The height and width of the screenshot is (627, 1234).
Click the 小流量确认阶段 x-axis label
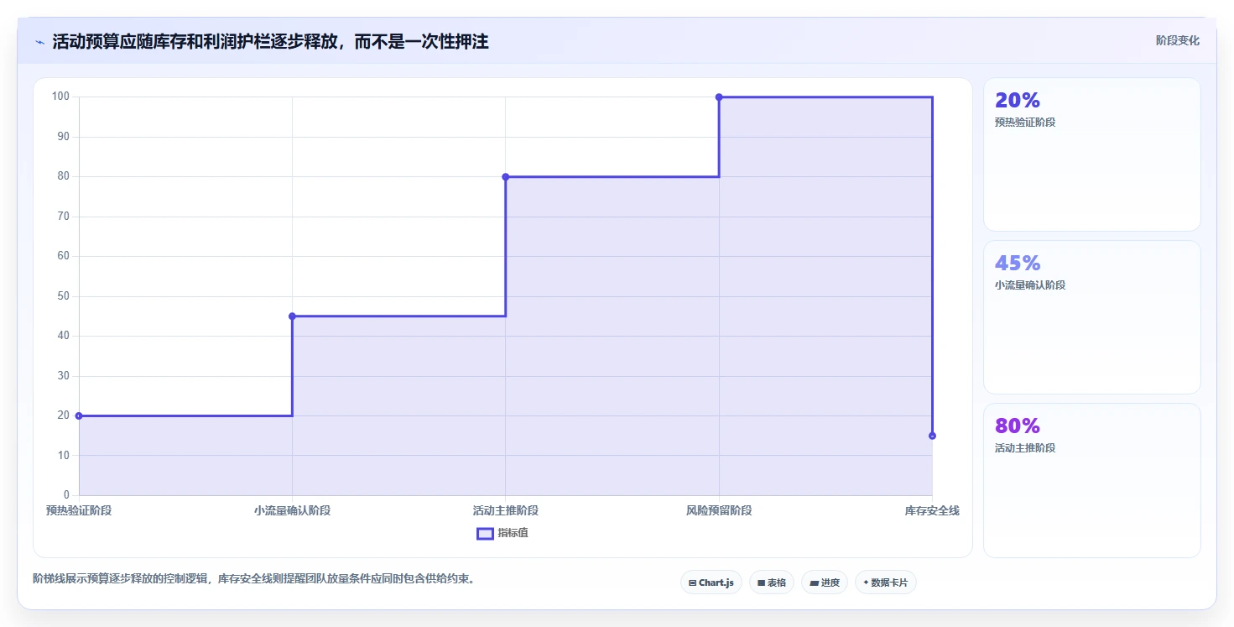[x=292, y=510]
